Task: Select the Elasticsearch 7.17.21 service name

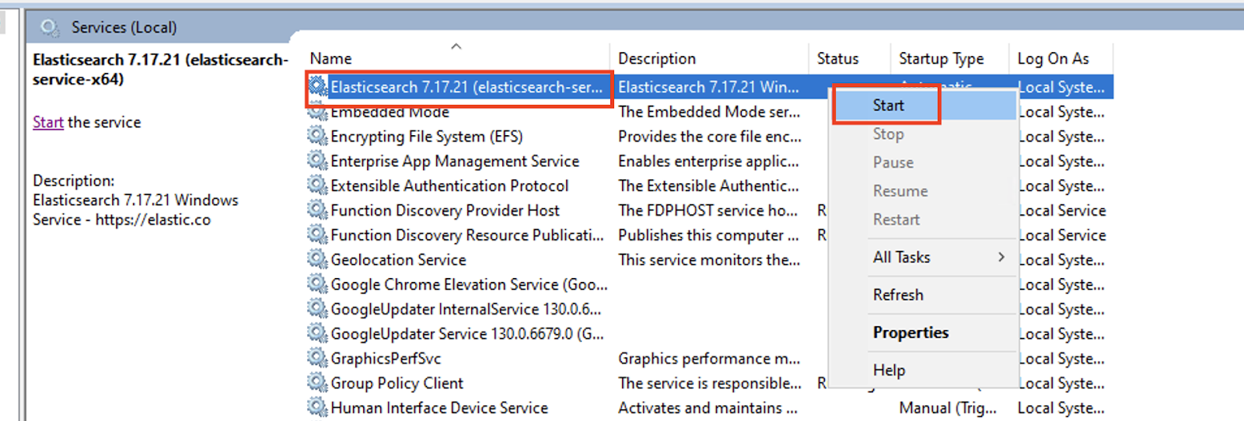Action: 466,87
